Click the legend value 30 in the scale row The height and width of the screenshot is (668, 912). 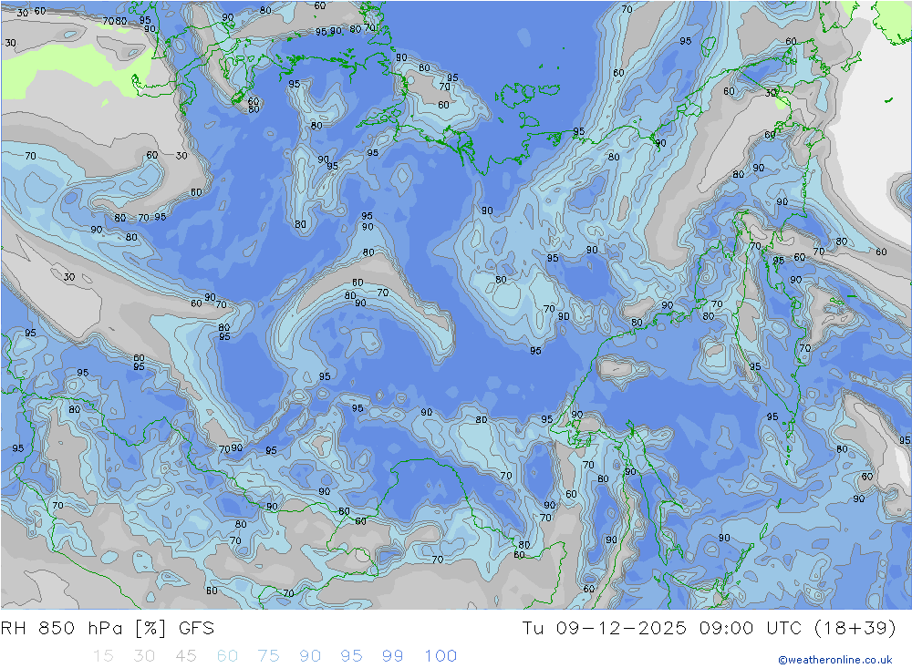coord(144,656)
